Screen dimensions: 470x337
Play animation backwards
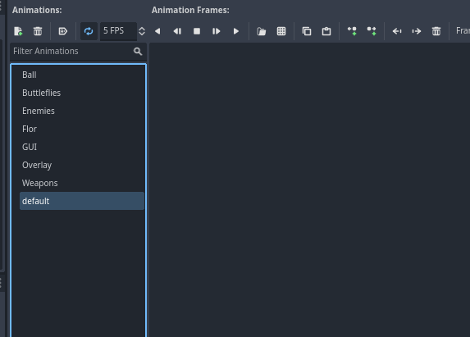click(157, 31)
